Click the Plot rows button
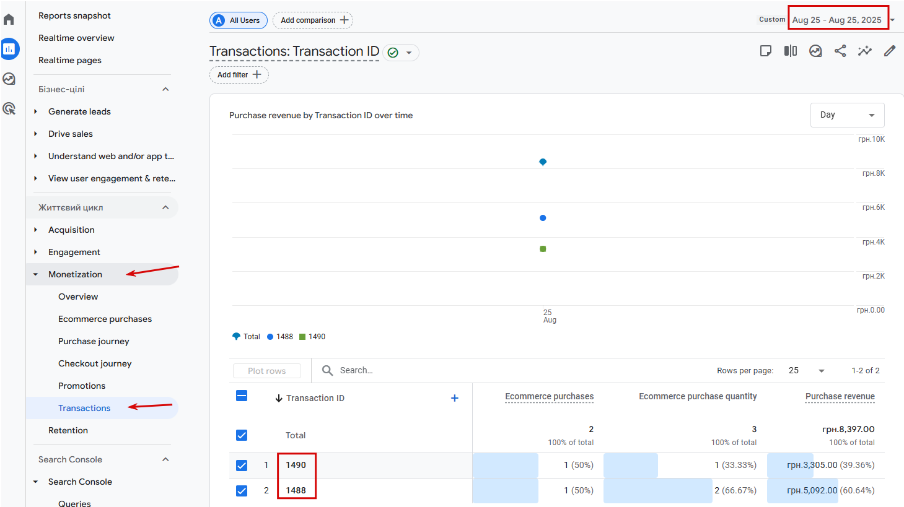Image resolution: width=904 pixels, height=507 pixels. pyautogui.click(x=267, y=371)
